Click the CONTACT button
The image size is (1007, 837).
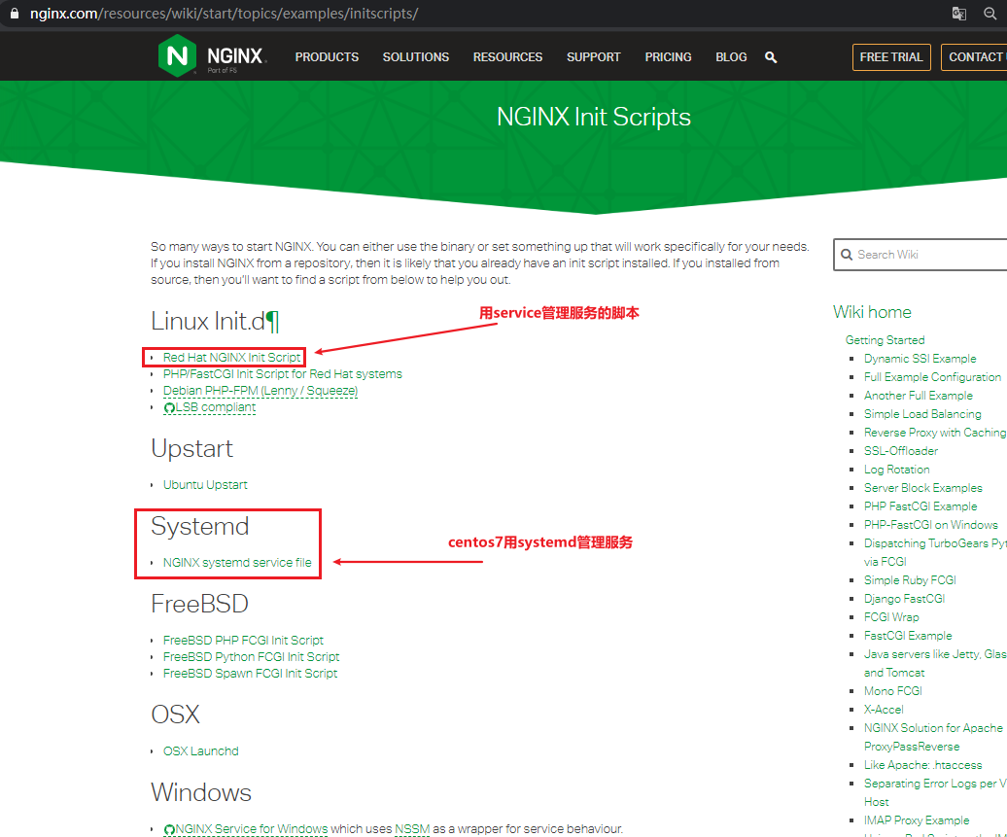(975, 57)
